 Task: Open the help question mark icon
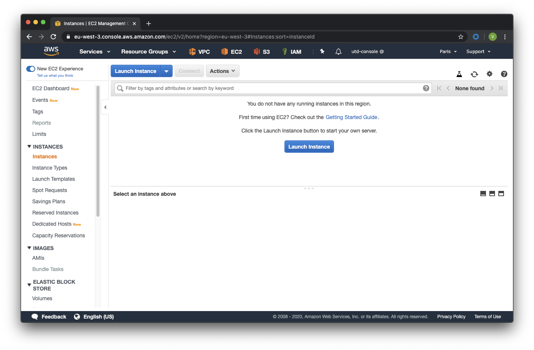[x=504, y=74]
